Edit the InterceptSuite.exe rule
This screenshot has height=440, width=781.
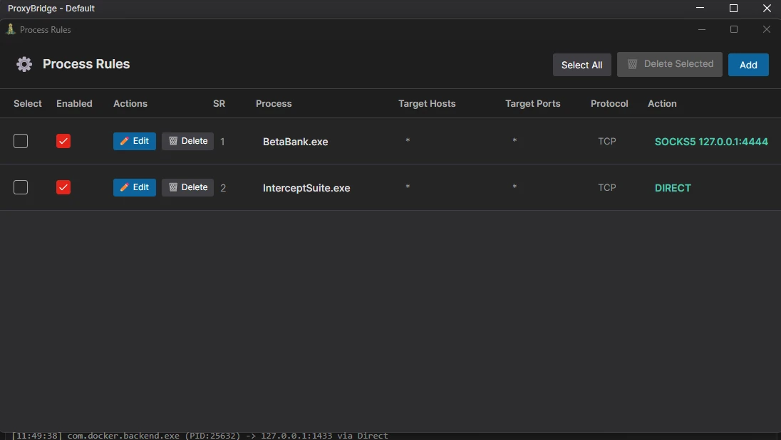[x=135, y=187]
